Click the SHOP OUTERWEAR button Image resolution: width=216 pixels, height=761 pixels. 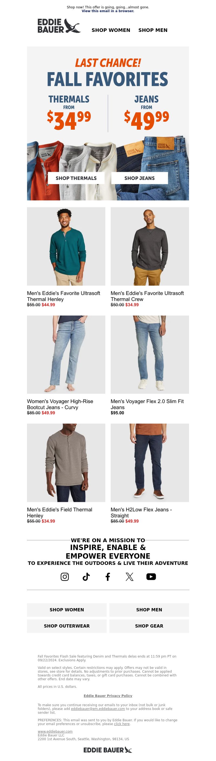coord(67,626)
